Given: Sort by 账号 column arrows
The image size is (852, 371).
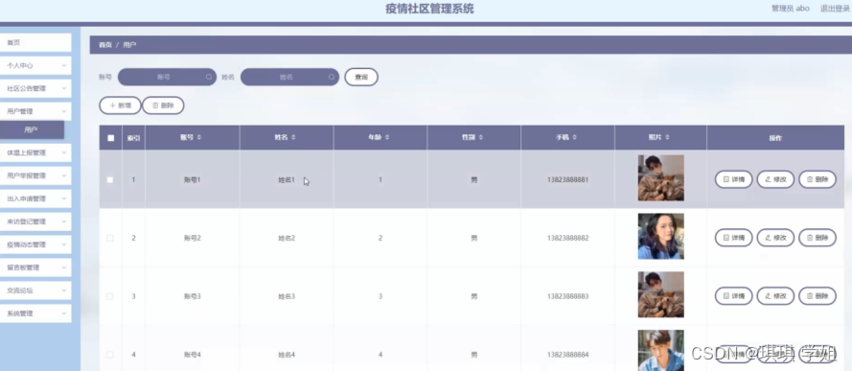Looking at the screenshot, I should click(199, 138).
